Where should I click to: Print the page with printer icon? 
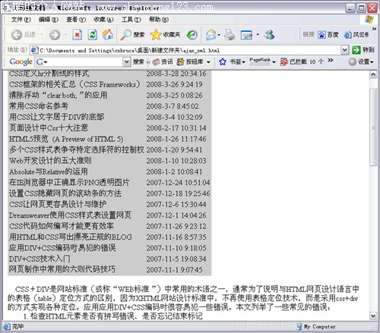tap(230, 35)
